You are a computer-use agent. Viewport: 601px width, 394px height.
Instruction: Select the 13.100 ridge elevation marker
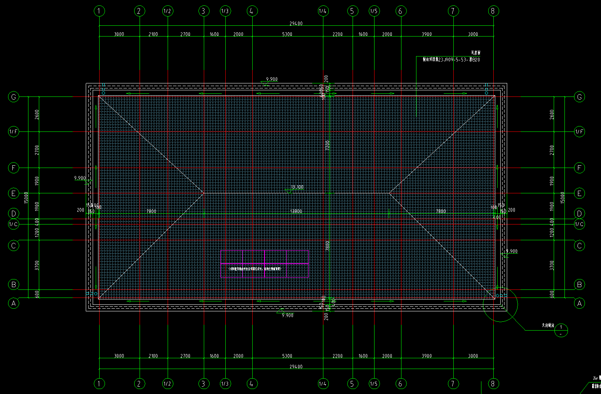point(297,187)
